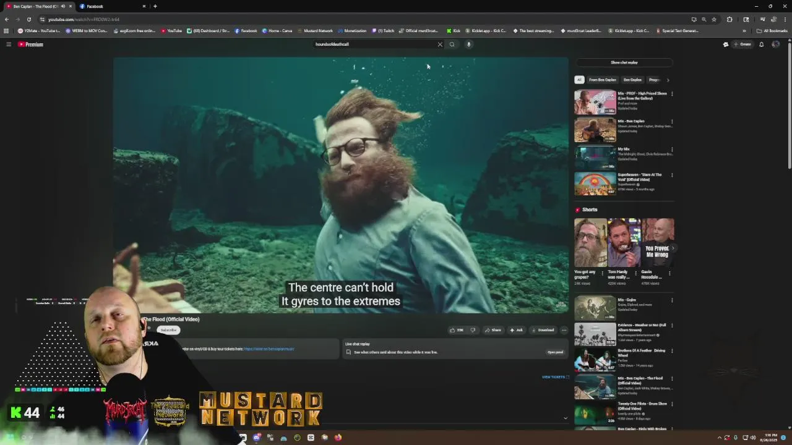Click the View Tickets link
This screenshot has height=445, width=792.
point(555,377)
